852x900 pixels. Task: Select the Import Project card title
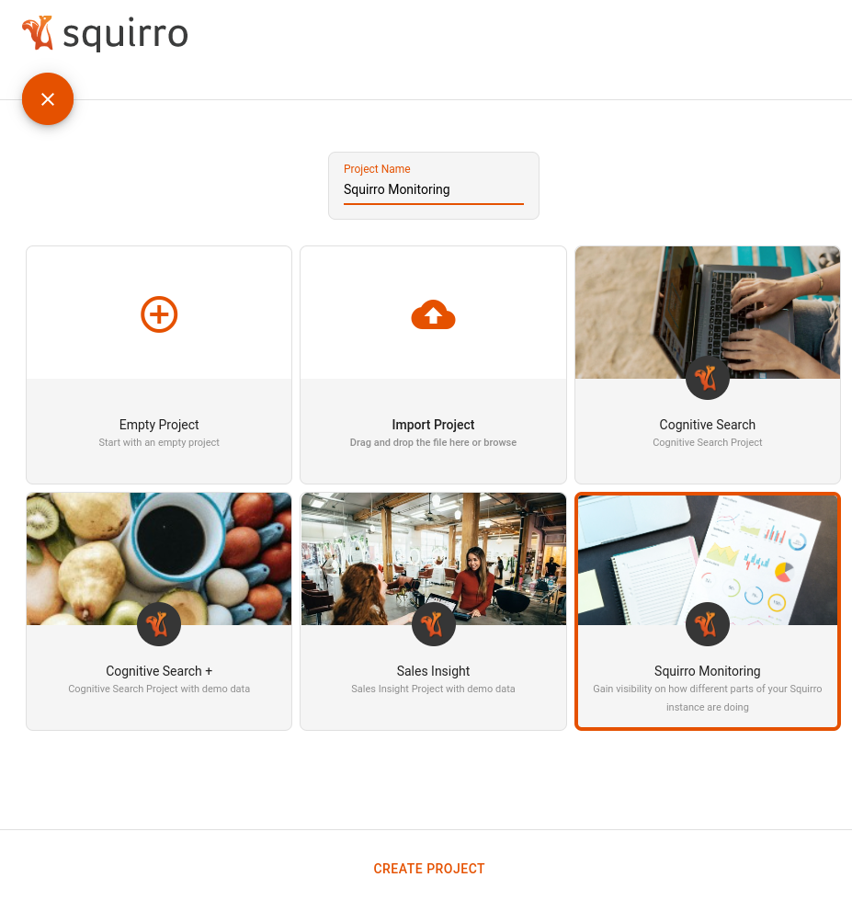(x=433, y=425)
